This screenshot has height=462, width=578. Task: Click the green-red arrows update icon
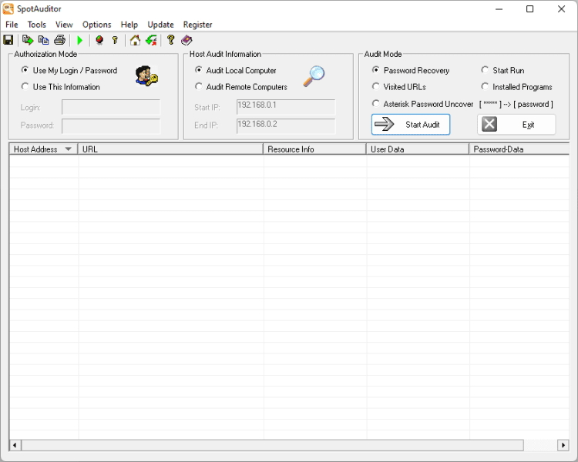pos(151,40)
